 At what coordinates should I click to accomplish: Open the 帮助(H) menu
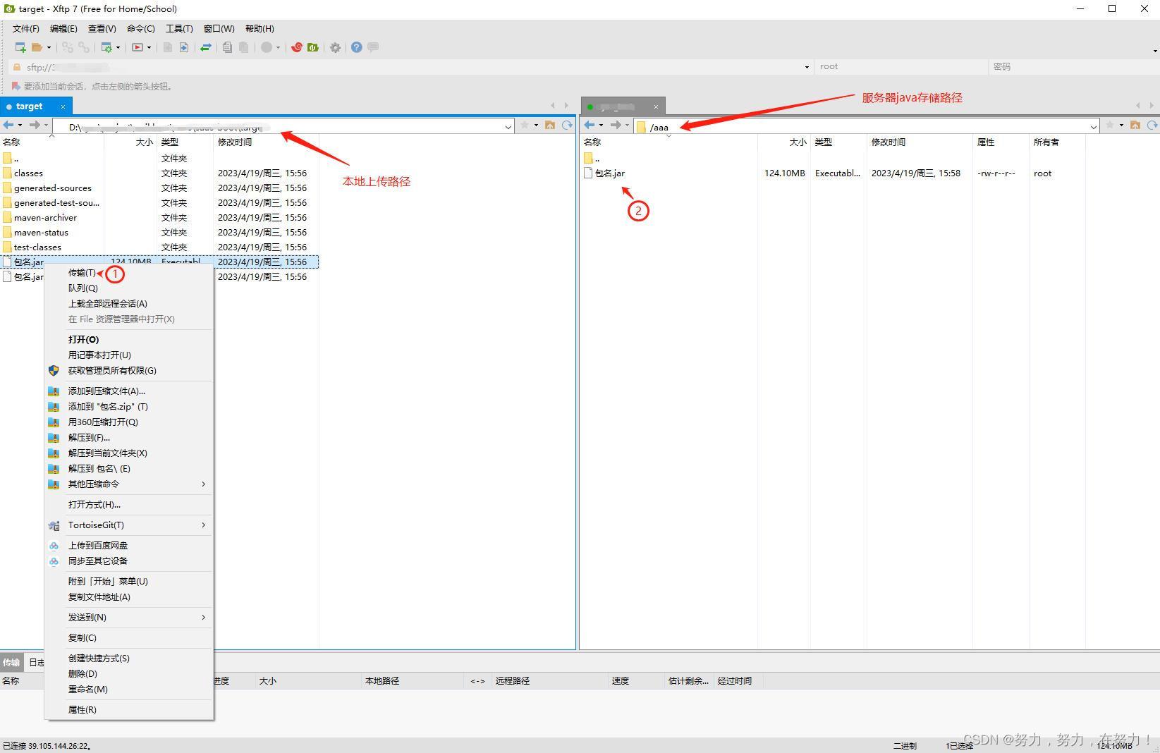260,28
